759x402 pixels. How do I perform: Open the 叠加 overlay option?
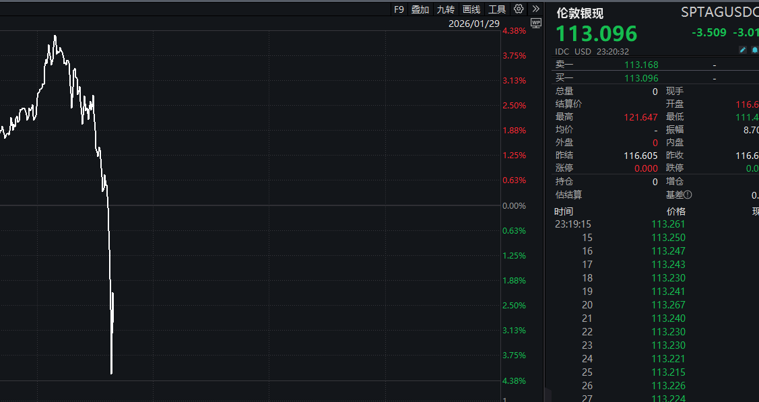[x=420, y=9]
